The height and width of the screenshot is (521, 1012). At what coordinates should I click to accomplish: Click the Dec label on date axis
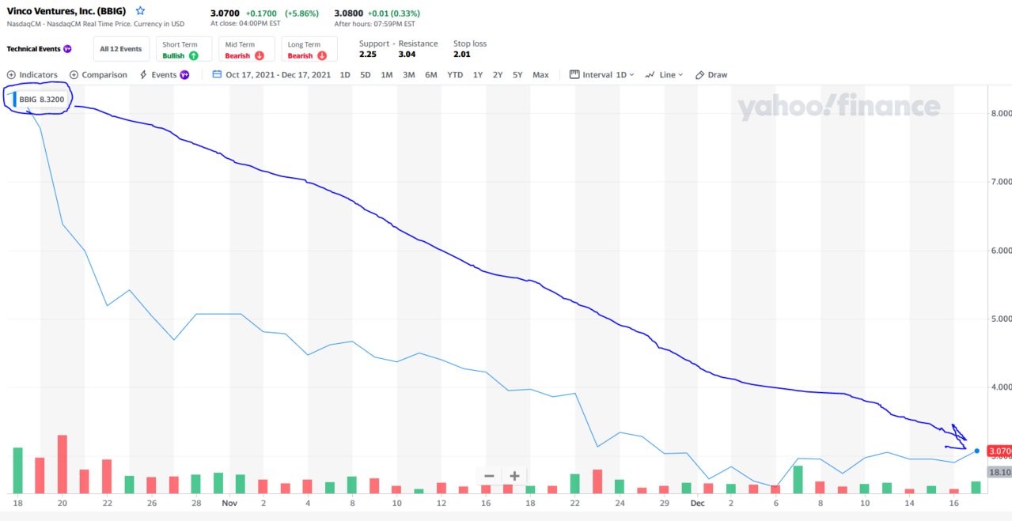point(697,502)
